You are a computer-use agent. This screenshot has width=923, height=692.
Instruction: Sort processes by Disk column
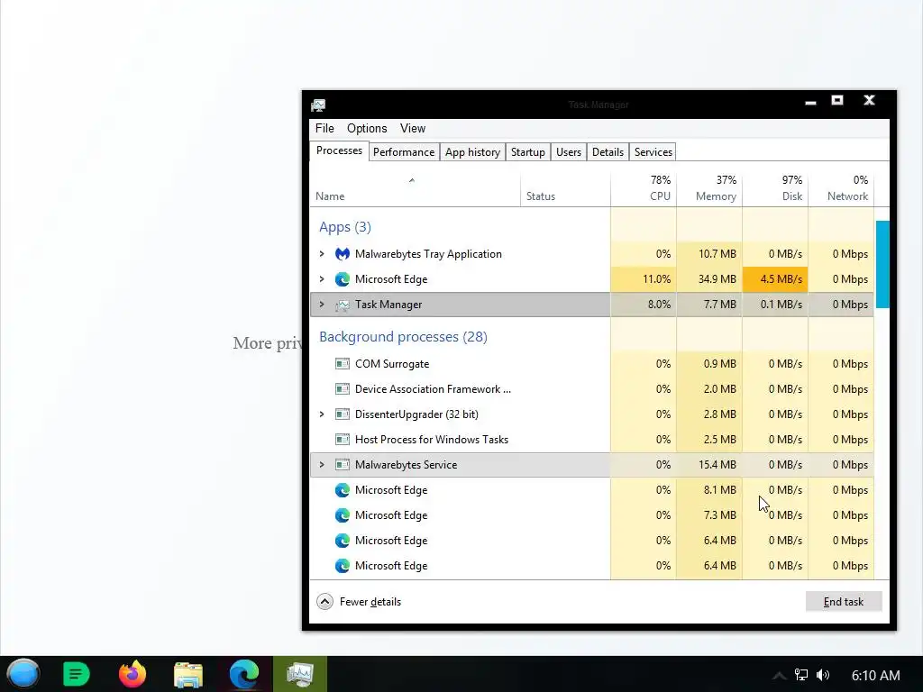775,189
